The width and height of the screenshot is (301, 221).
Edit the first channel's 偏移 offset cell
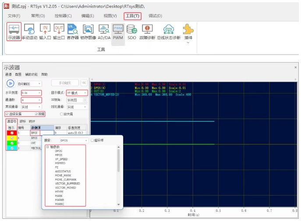[60, 133]
